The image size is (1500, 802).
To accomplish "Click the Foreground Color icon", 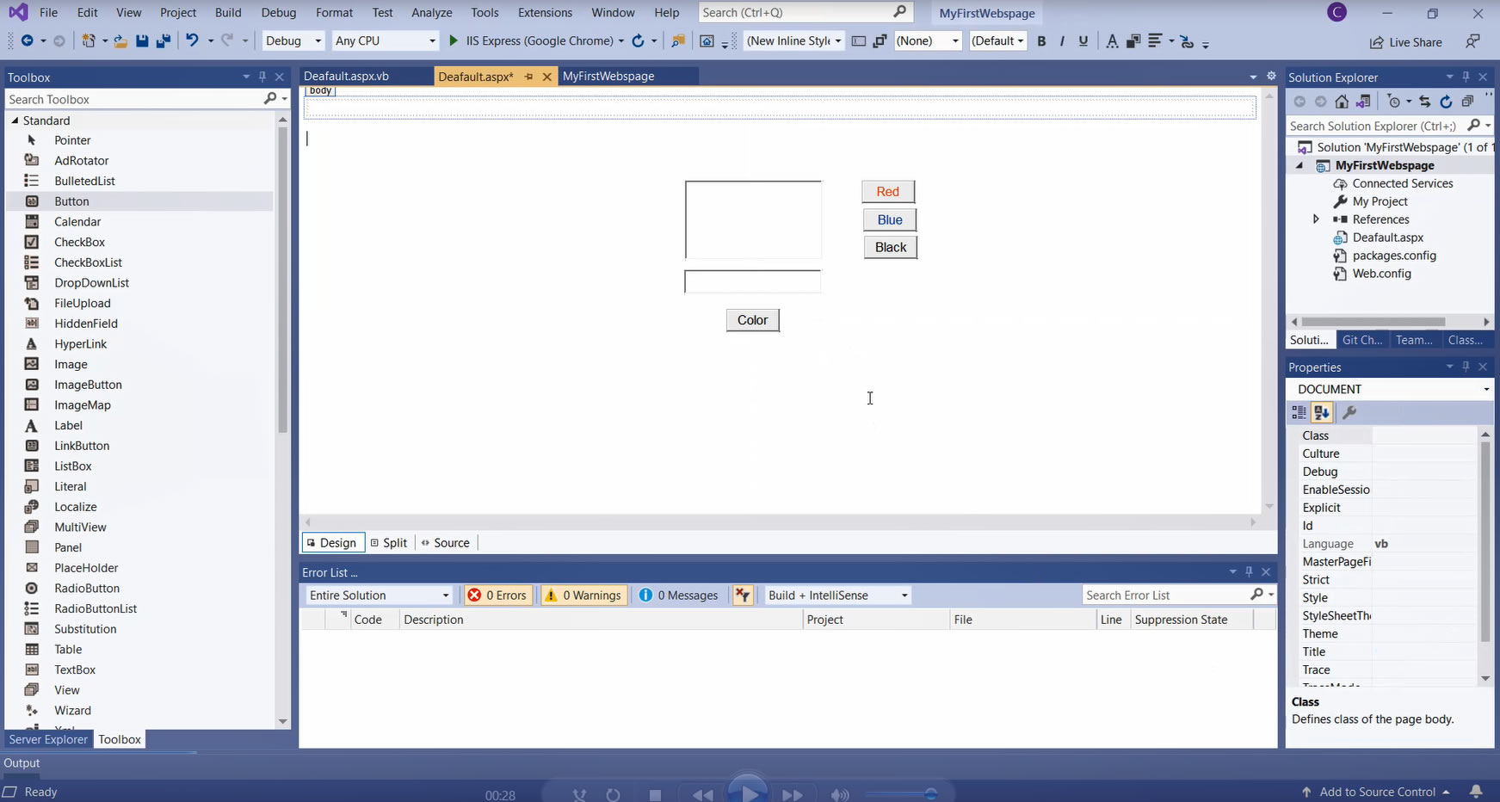I will 1112,41.
